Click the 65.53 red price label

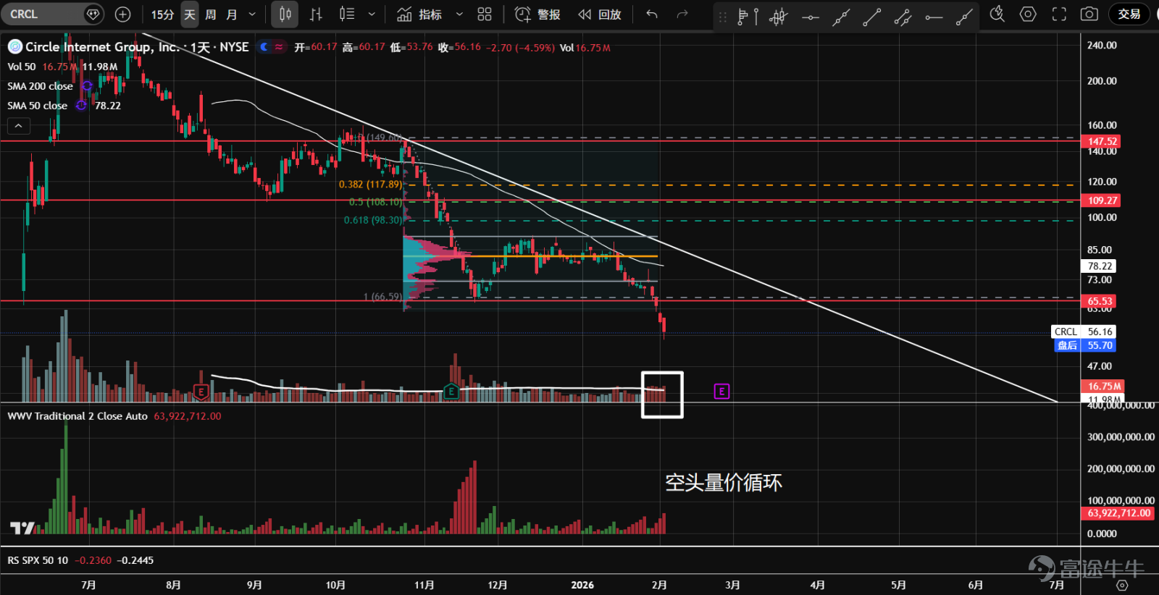point(1099,301)
